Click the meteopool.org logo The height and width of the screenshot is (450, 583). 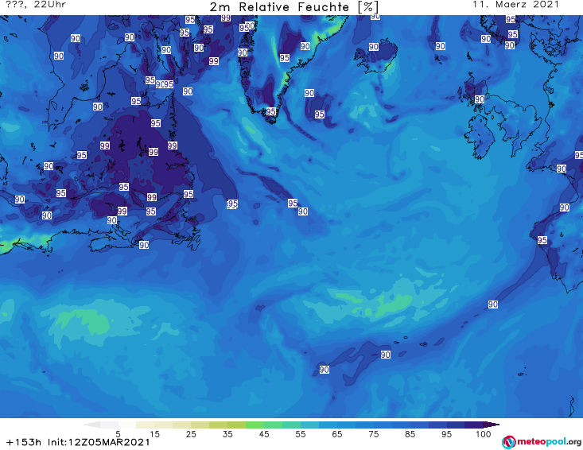point(542,442)
